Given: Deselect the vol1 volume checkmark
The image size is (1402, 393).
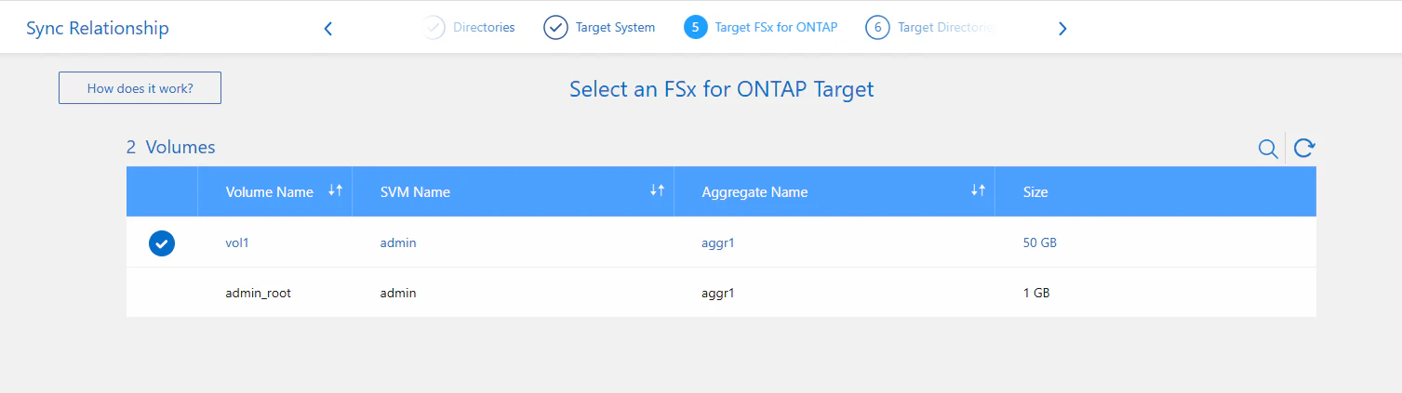Looking at the screenshot, I should (162, 243).
